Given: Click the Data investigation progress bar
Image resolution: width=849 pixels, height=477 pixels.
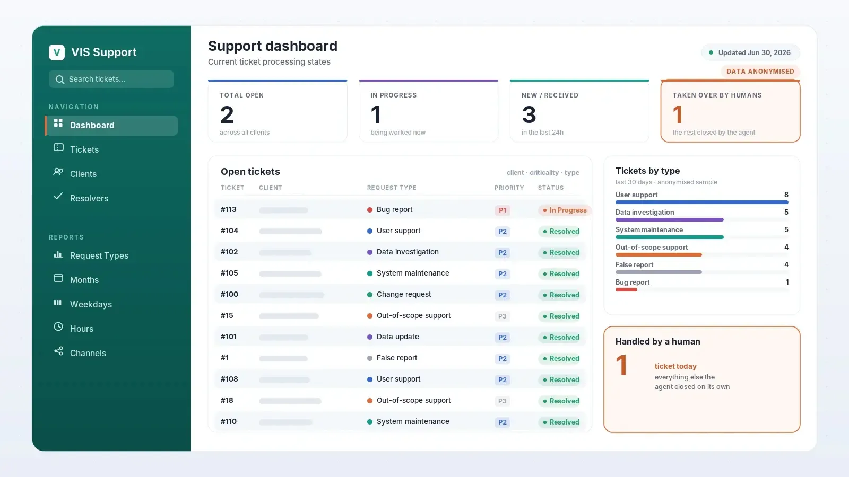Looking at the screenshot, I should click(x=702, y=219).
